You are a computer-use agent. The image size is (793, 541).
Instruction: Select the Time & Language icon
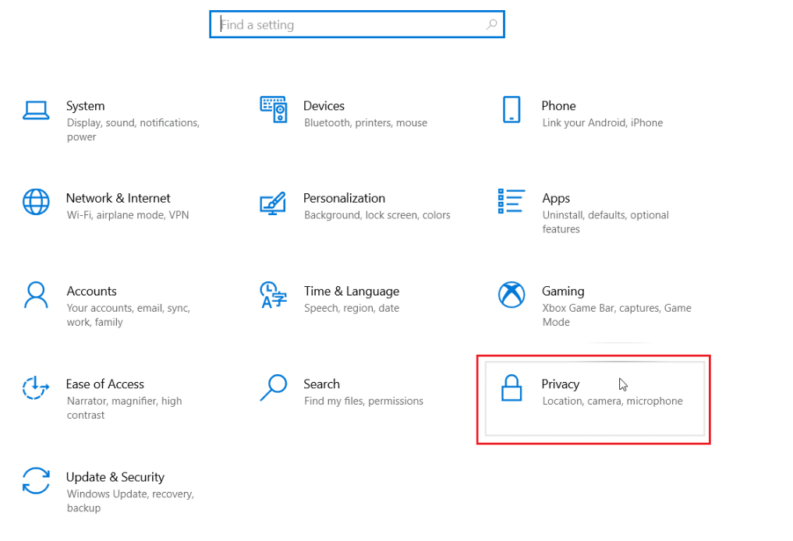coord(274,295)
